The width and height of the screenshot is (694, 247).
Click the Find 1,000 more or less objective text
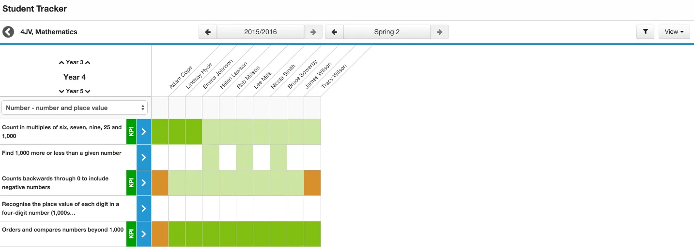coord(62,153)
